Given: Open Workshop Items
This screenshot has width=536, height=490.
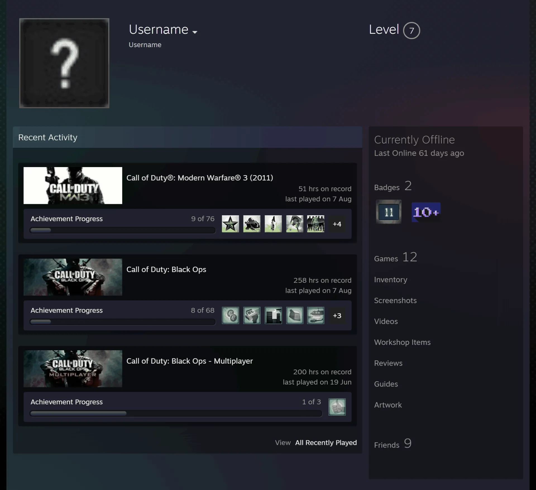Looking at the screenshot, I should point(402,342).
